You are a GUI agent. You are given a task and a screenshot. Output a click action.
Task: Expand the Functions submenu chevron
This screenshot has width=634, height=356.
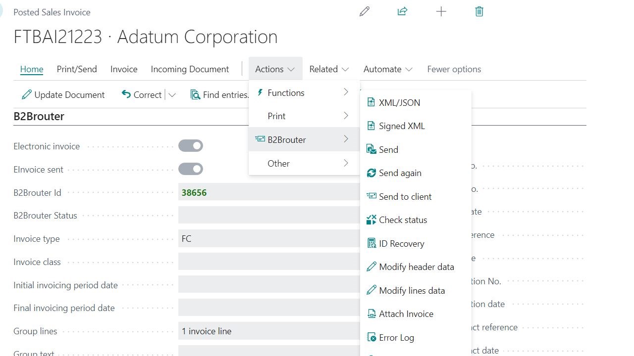coord(346,92)
